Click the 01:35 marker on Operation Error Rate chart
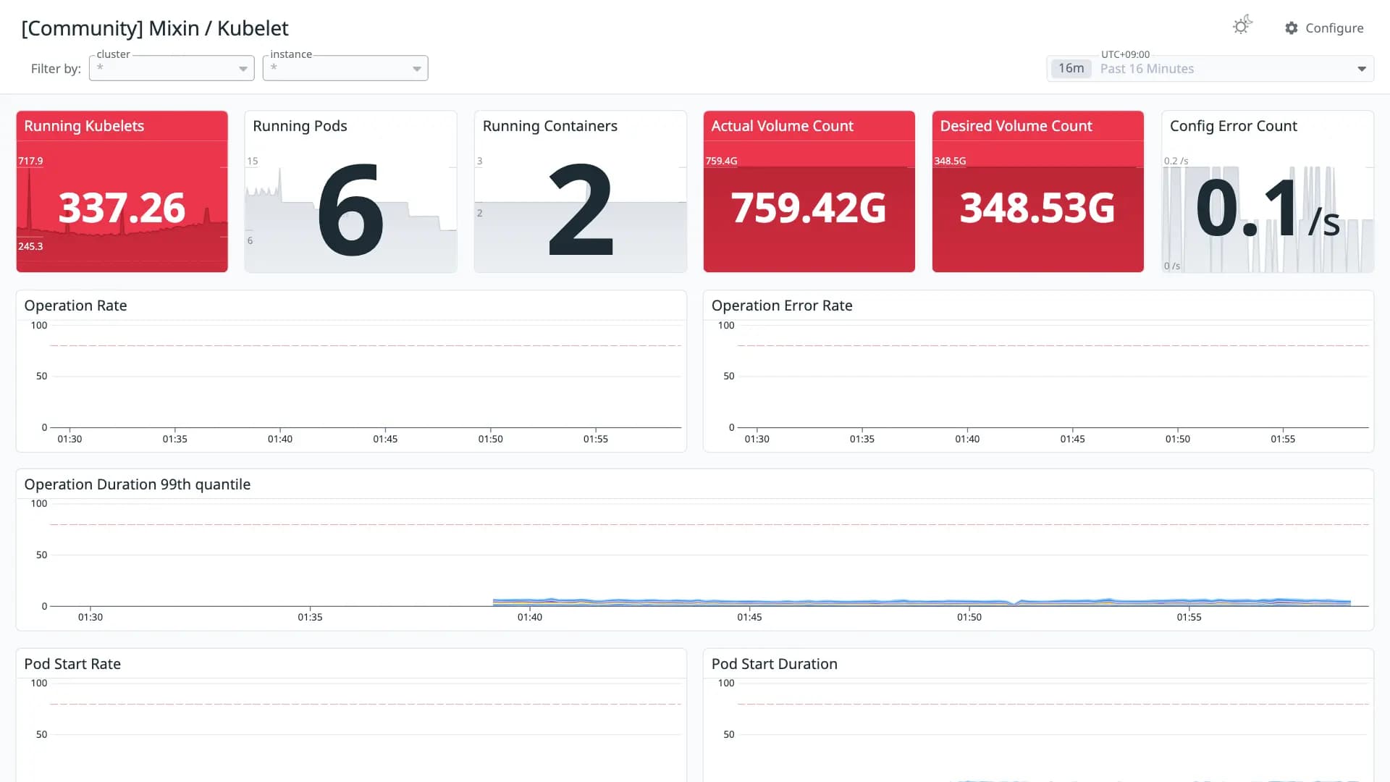Viewport: 1390px width, 782px height. (x=862, y=439)
